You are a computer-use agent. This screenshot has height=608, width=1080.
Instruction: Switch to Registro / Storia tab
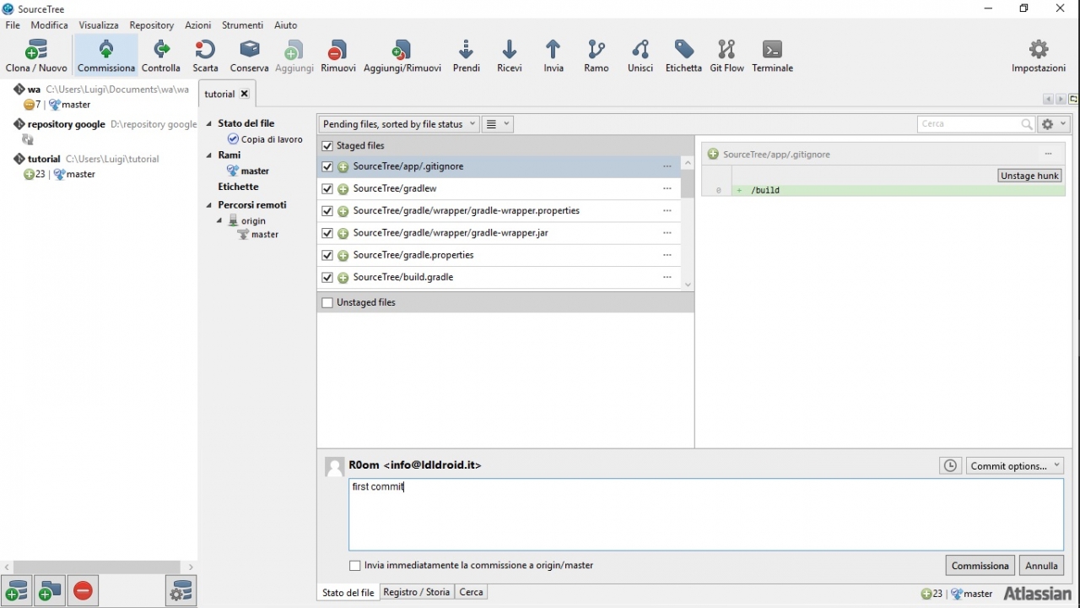pos(417,592)
